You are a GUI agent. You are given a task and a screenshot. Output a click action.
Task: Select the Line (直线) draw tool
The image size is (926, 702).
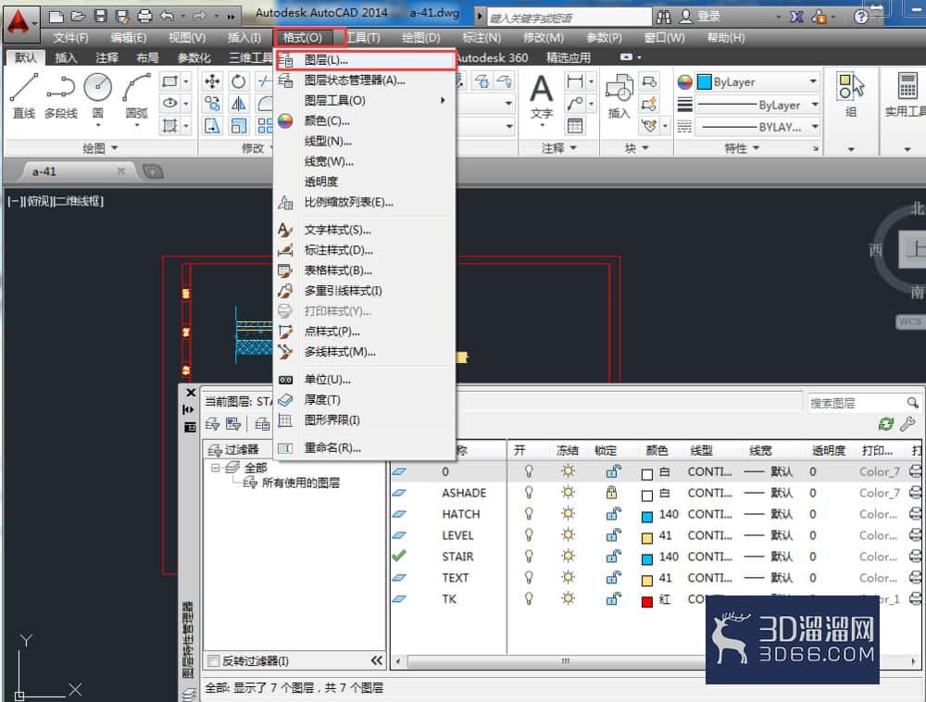[x=24, y=95]
